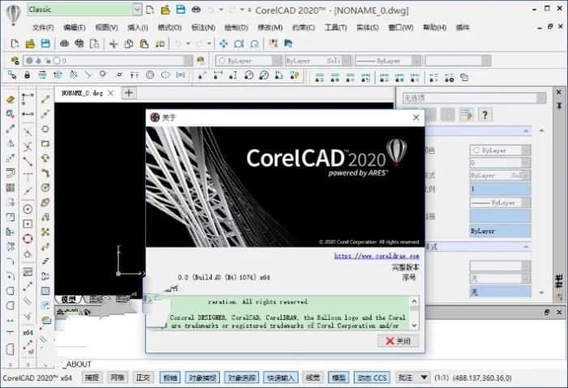568x388 pixels.
Task: Select the Delete eraser tool
Action: (10, 100)
